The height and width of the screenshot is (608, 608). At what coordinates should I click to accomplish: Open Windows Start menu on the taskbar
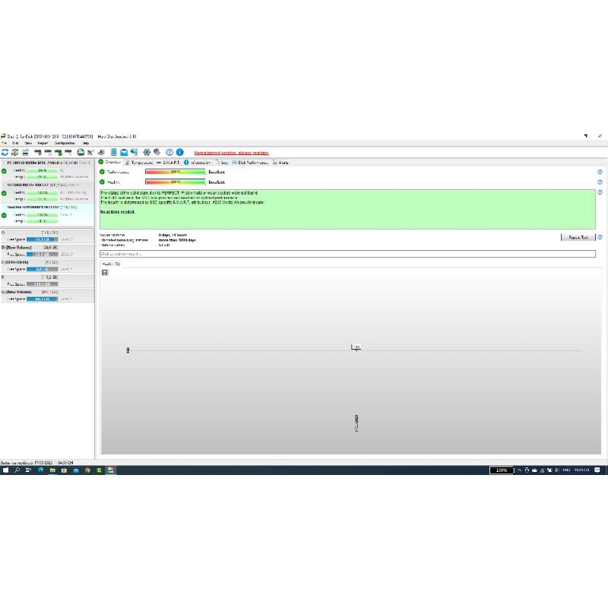[5, 470]
